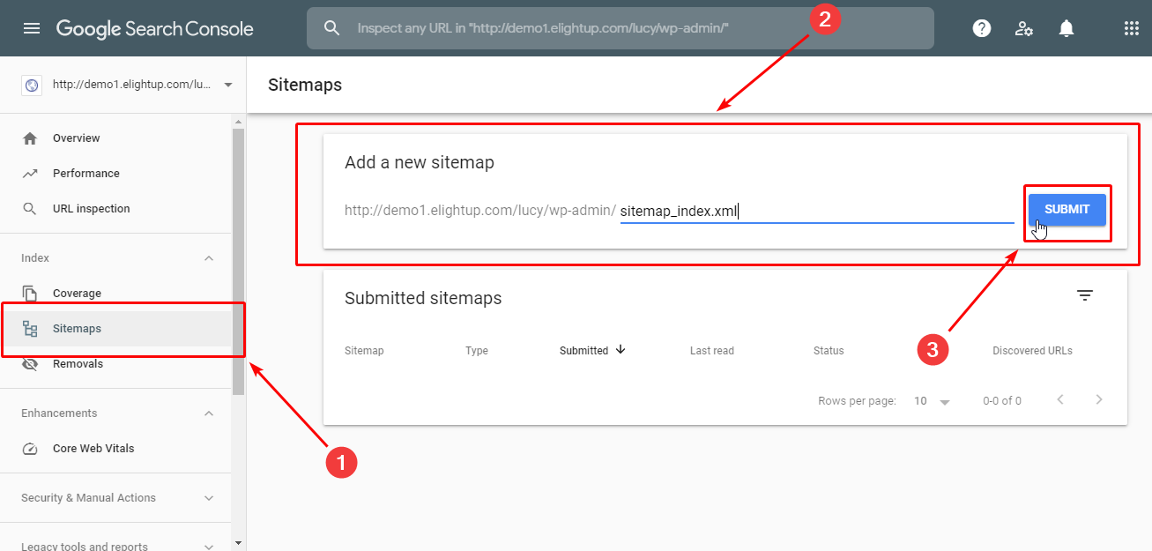
Task: Open the Google apps grid
Action: coord(1132,28)
